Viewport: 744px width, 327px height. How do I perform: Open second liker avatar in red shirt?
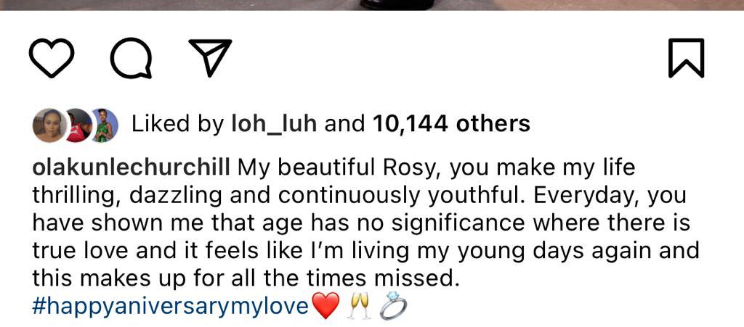78,125
